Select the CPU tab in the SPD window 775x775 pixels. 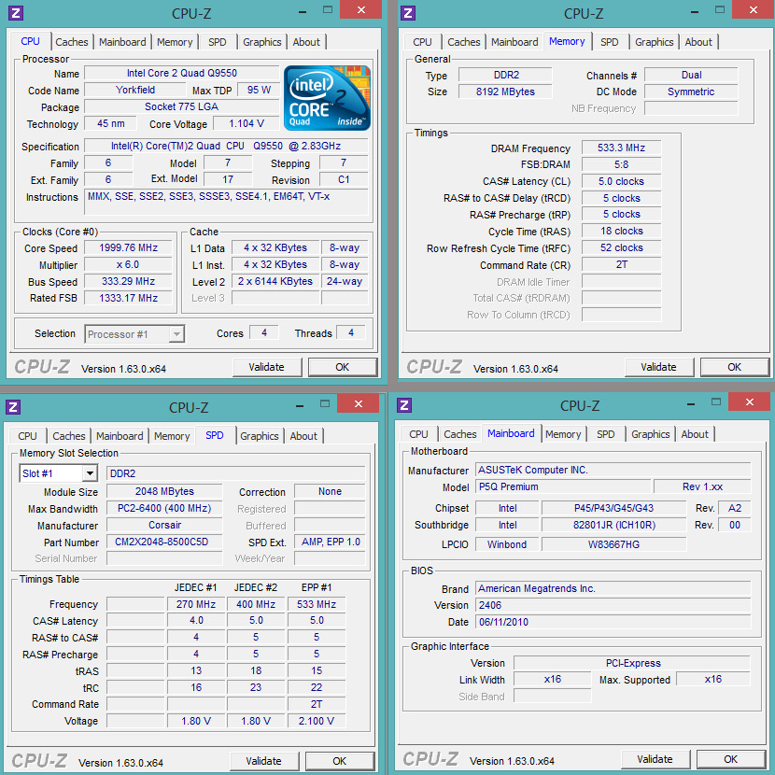[28, 436]
